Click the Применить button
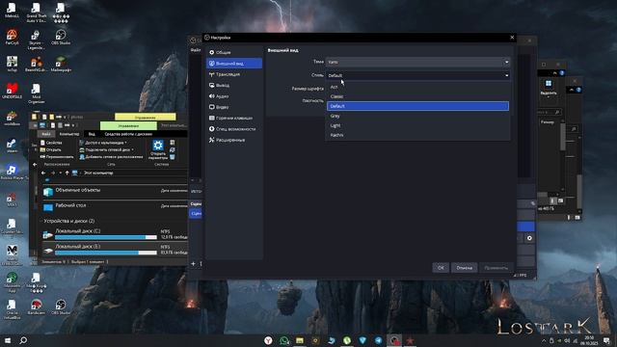 [496, 268]
